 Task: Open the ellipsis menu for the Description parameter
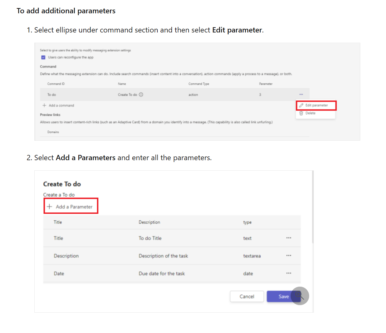pos(289,255)
